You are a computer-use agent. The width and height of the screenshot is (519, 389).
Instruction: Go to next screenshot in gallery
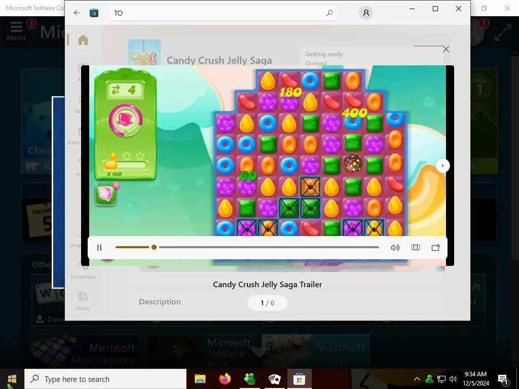point(442,166)
